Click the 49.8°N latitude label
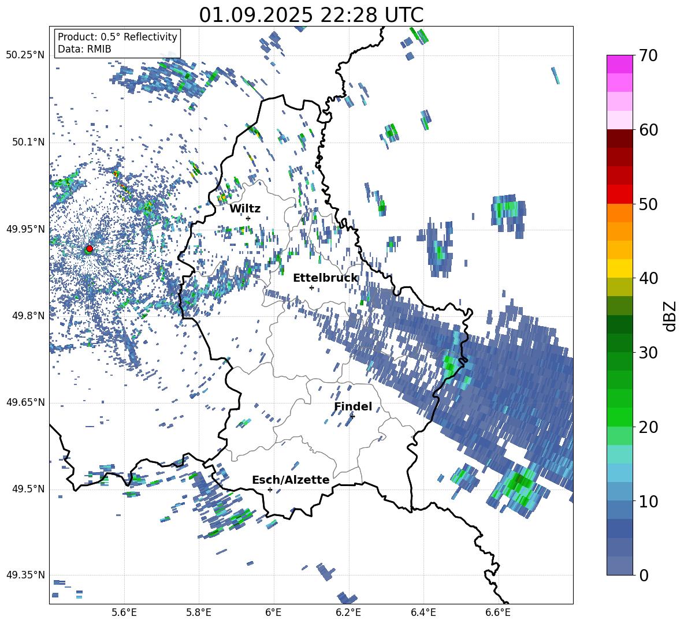Screen dimensions: 684x624 28,316
